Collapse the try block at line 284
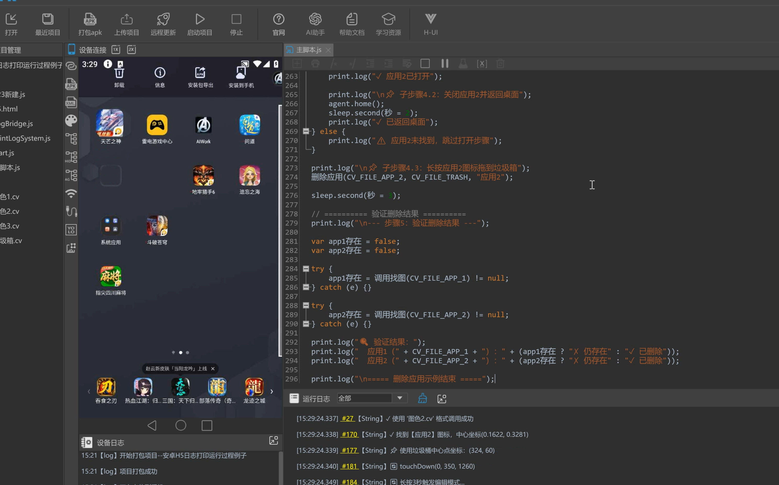 point(306,269)
